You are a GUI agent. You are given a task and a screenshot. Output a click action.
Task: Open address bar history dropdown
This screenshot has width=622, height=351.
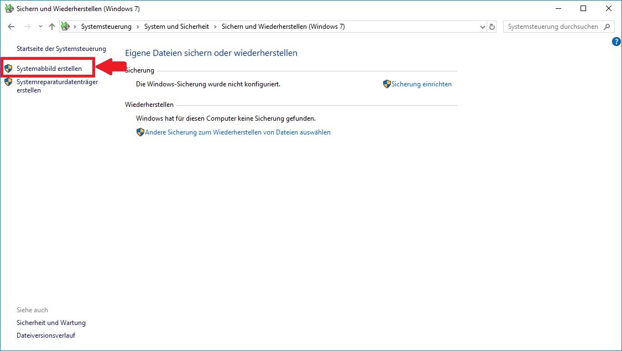482,27
